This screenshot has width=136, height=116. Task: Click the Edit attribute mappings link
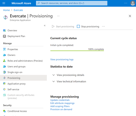(62, 103)
